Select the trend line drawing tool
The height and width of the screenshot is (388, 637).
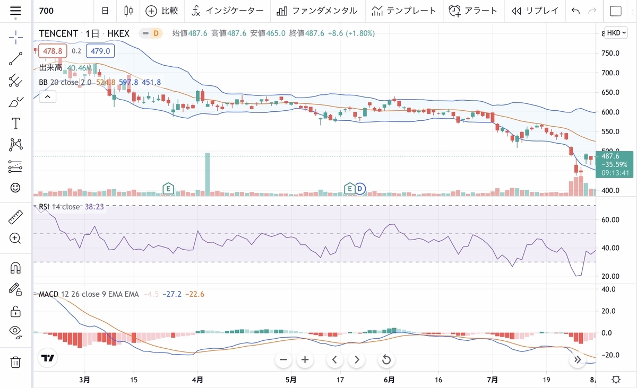16,58
